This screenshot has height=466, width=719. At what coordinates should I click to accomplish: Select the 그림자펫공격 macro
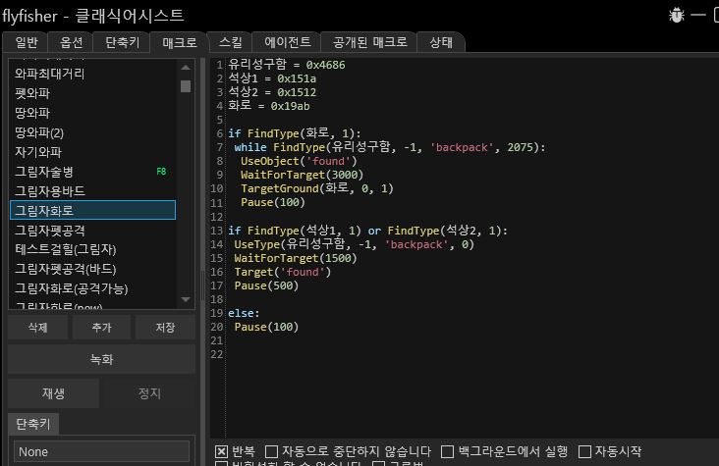92,230
